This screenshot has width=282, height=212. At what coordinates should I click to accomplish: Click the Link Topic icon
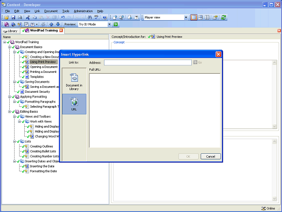[x=20, y=24]
